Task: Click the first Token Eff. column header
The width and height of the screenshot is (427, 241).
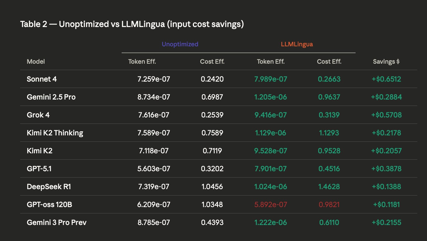Action: click(142, 61)
